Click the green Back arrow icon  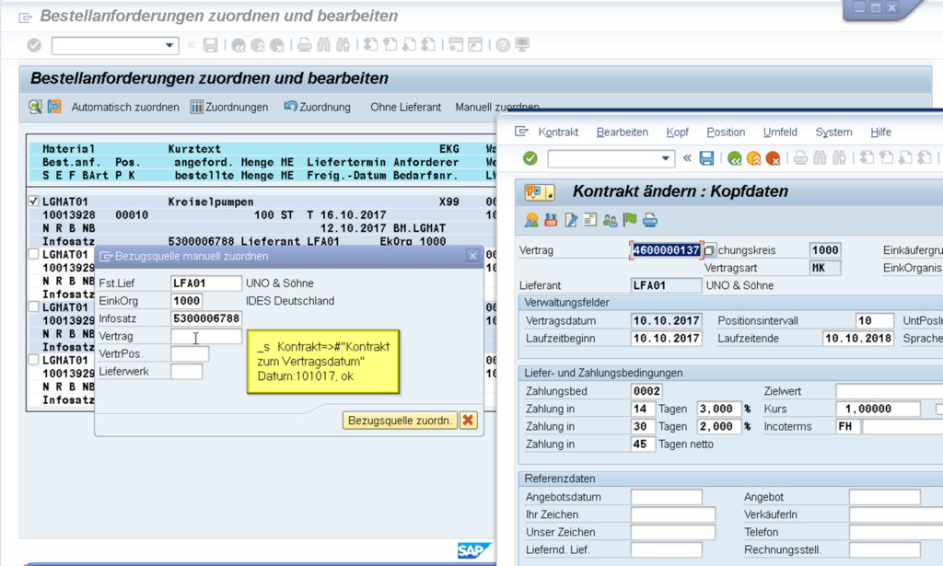pyautogui.click(x=734, y=158)
